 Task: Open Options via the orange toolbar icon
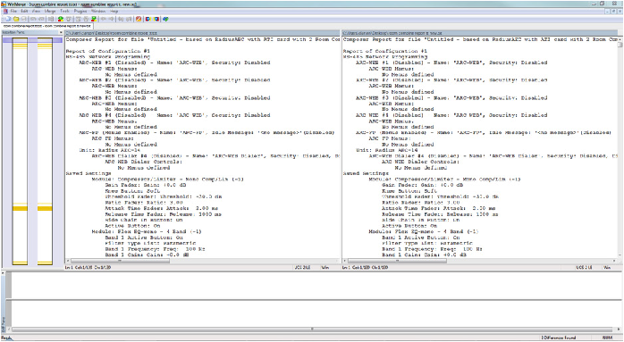click(x=139, y=19)
